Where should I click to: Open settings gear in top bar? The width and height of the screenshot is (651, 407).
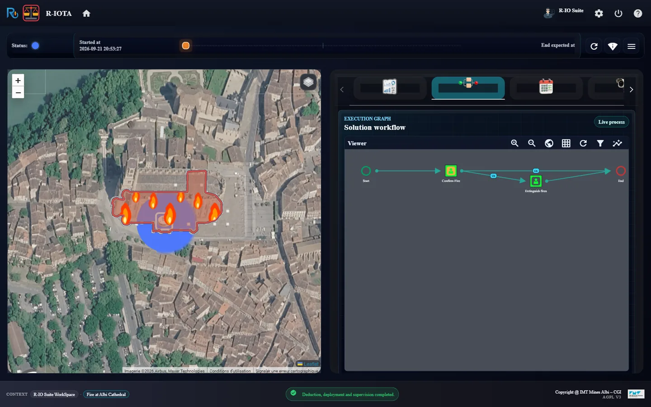pyautogui.click(x=599, y=14)
